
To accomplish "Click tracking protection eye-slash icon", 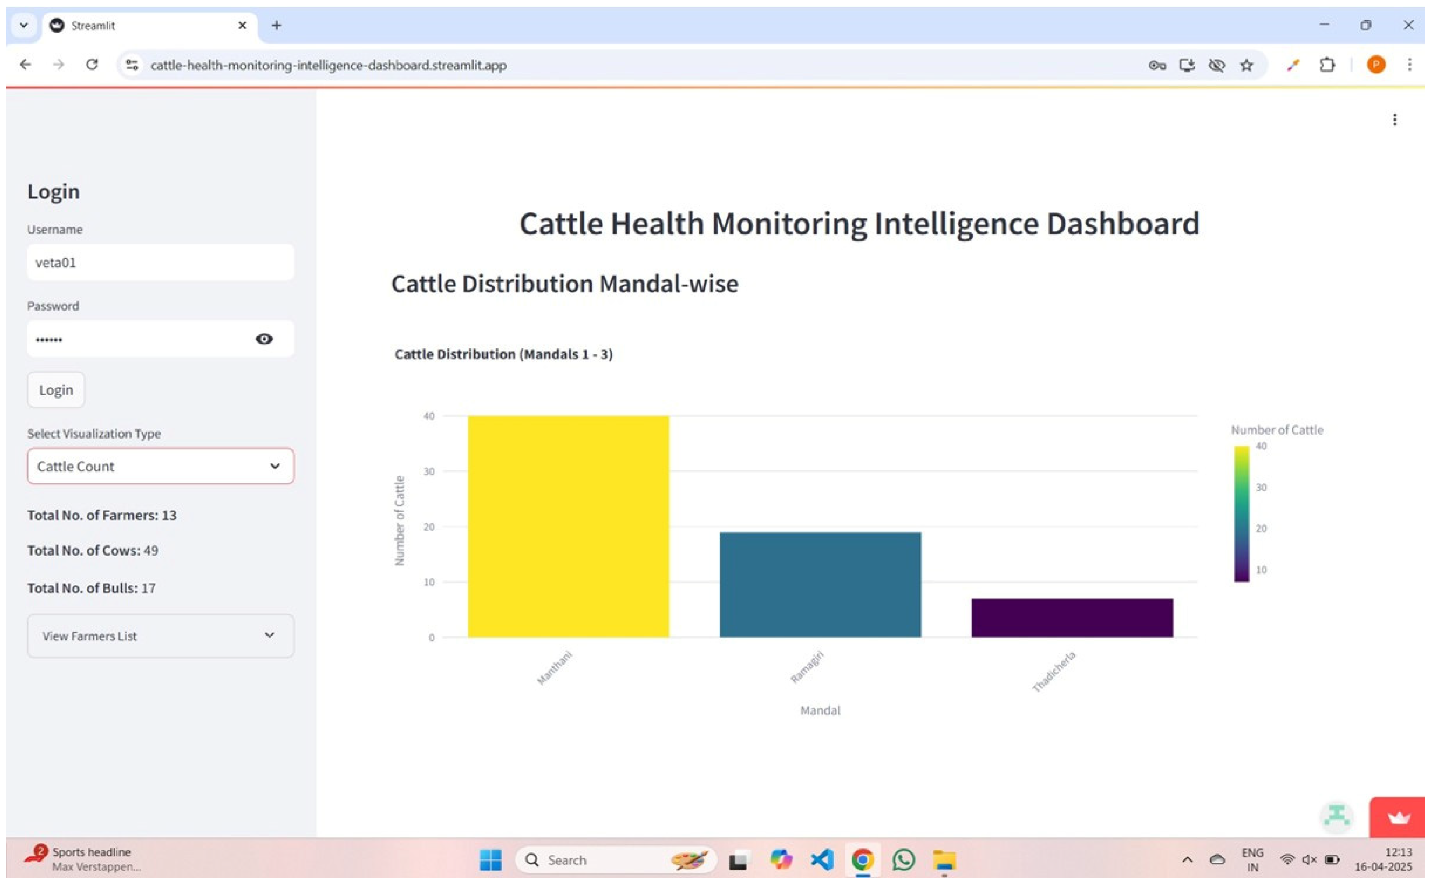I will 1217,65.
